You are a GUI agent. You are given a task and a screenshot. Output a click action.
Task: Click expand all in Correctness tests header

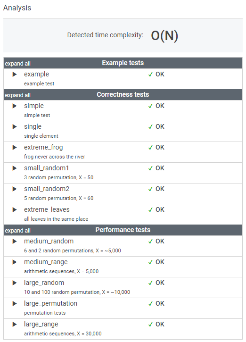coord(17,95)
